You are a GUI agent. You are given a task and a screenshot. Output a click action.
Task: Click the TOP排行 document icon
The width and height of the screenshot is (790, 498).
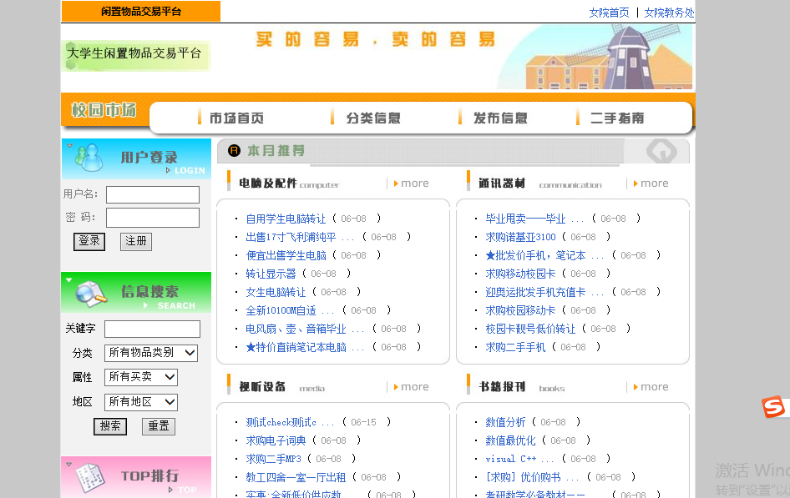(90, 478)
